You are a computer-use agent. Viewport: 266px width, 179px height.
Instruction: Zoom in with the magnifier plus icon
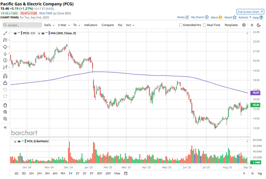5,112
